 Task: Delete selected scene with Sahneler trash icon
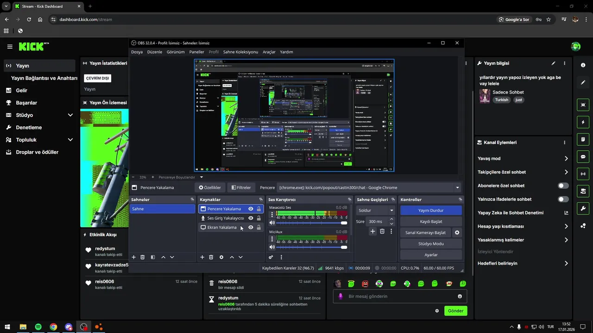(x=143, y=257)
